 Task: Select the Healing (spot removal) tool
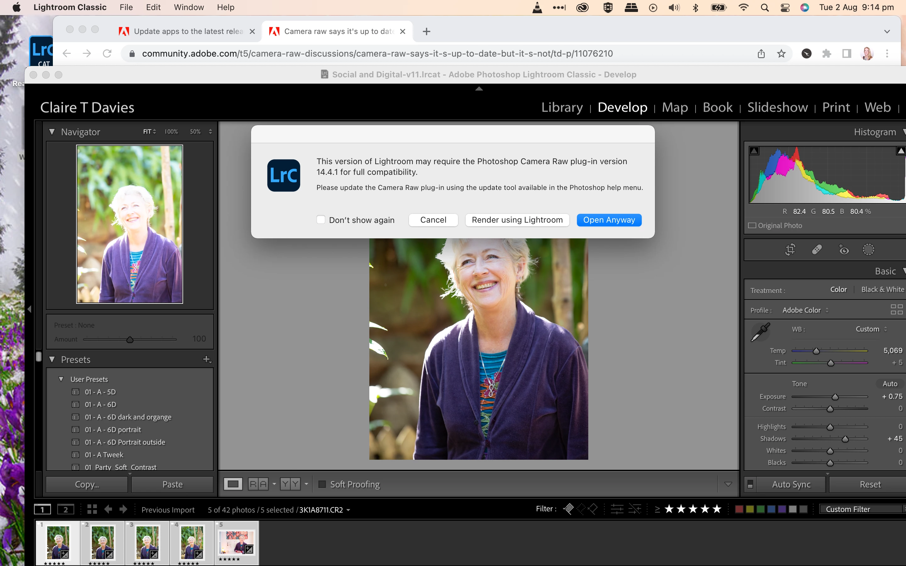tap(817, 249)
